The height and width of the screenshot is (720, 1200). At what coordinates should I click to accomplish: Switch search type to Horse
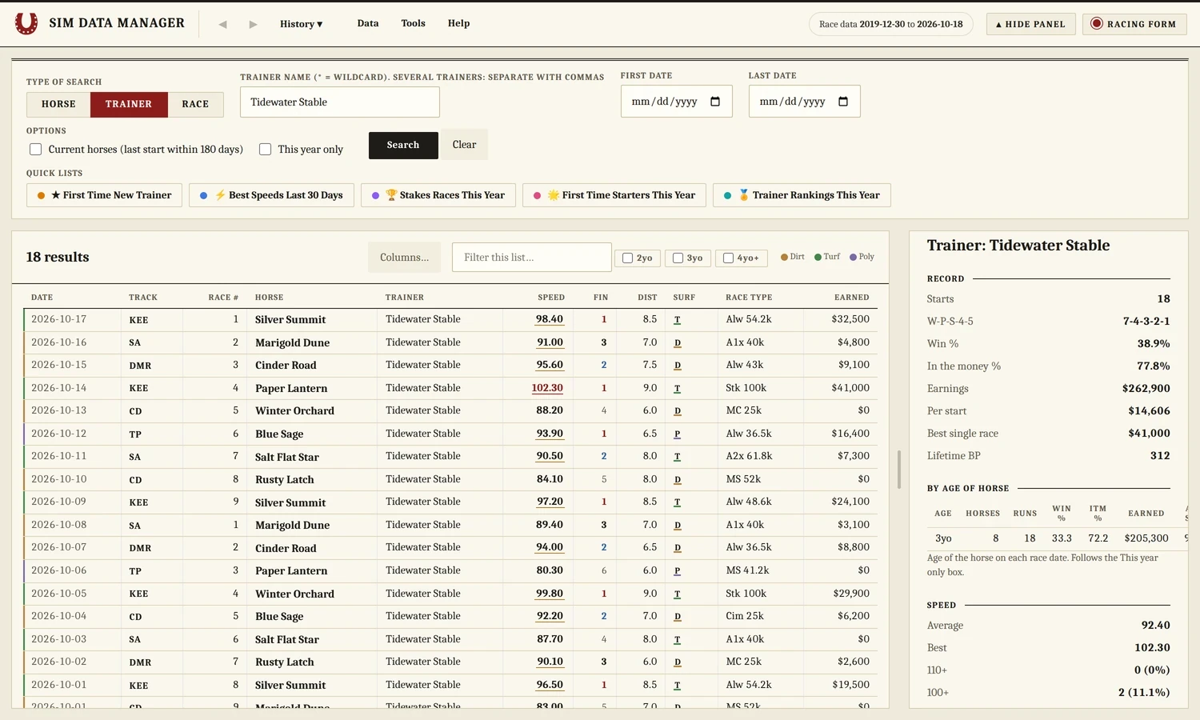click(58, 105)
